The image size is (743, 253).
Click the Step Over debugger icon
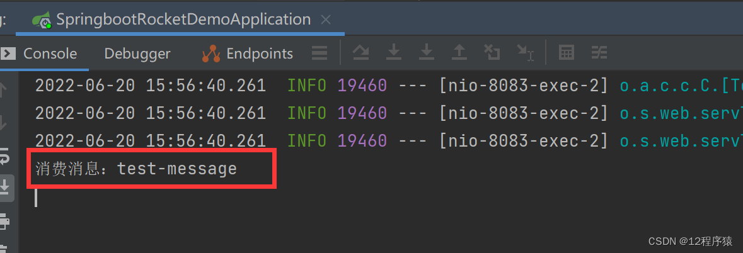pyautogui.click(x=360, y=52)
